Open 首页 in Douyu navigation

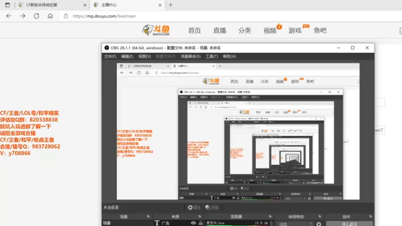tap(194, 31)
